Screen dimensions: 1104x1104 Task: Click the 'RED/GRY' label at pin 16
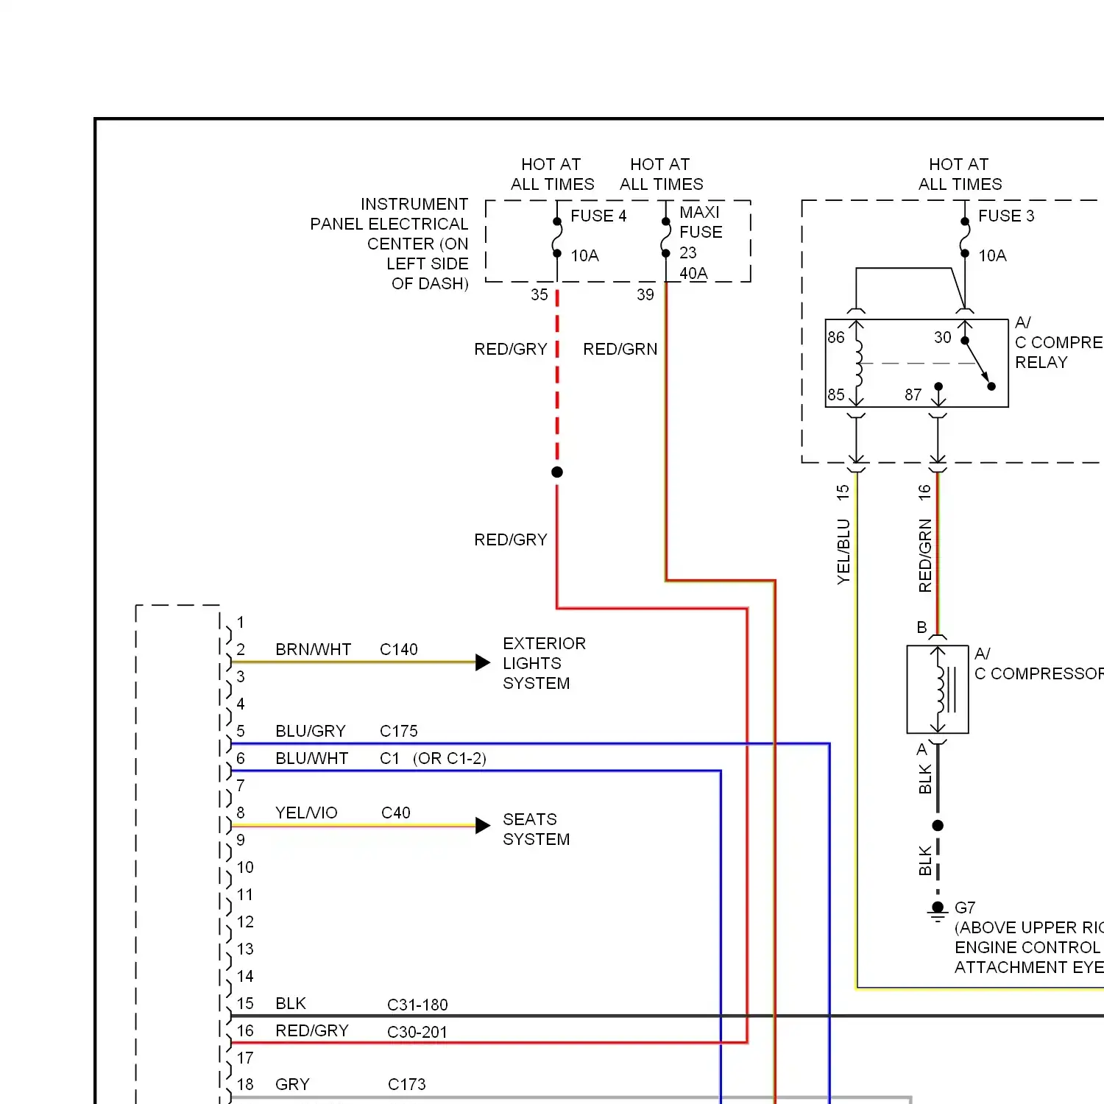point(312,1030)
